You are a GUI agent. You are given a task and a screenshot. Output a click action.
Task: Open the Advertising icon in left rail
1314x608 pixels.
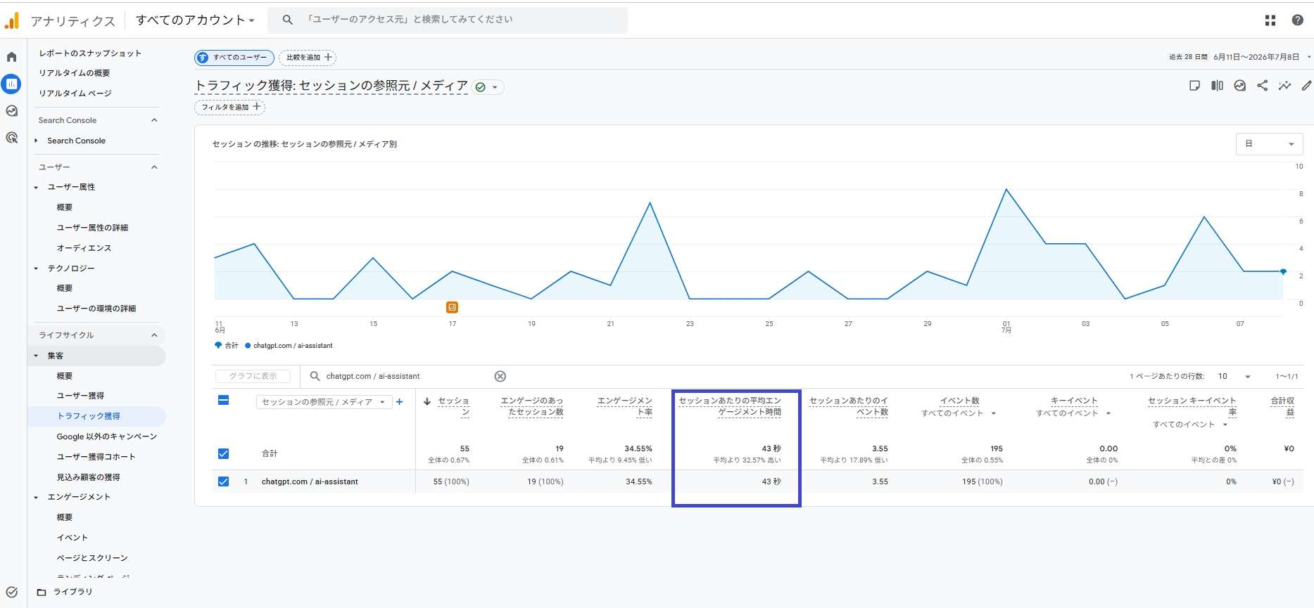[x=11, y=138]
